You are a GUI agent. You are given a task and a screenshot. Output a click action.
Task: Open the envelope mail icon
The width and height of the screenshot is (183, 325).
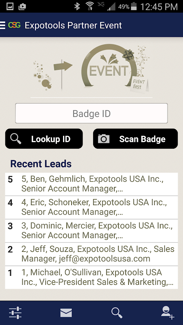pyautogui.click(x=66, y=313)
